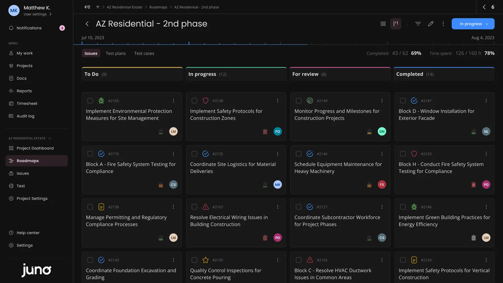Switch to list view icon

click(x=383, y=24)
